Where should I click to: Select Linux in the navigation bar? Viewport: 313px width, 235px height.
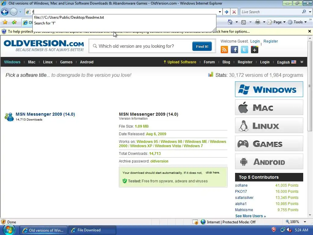48,62
